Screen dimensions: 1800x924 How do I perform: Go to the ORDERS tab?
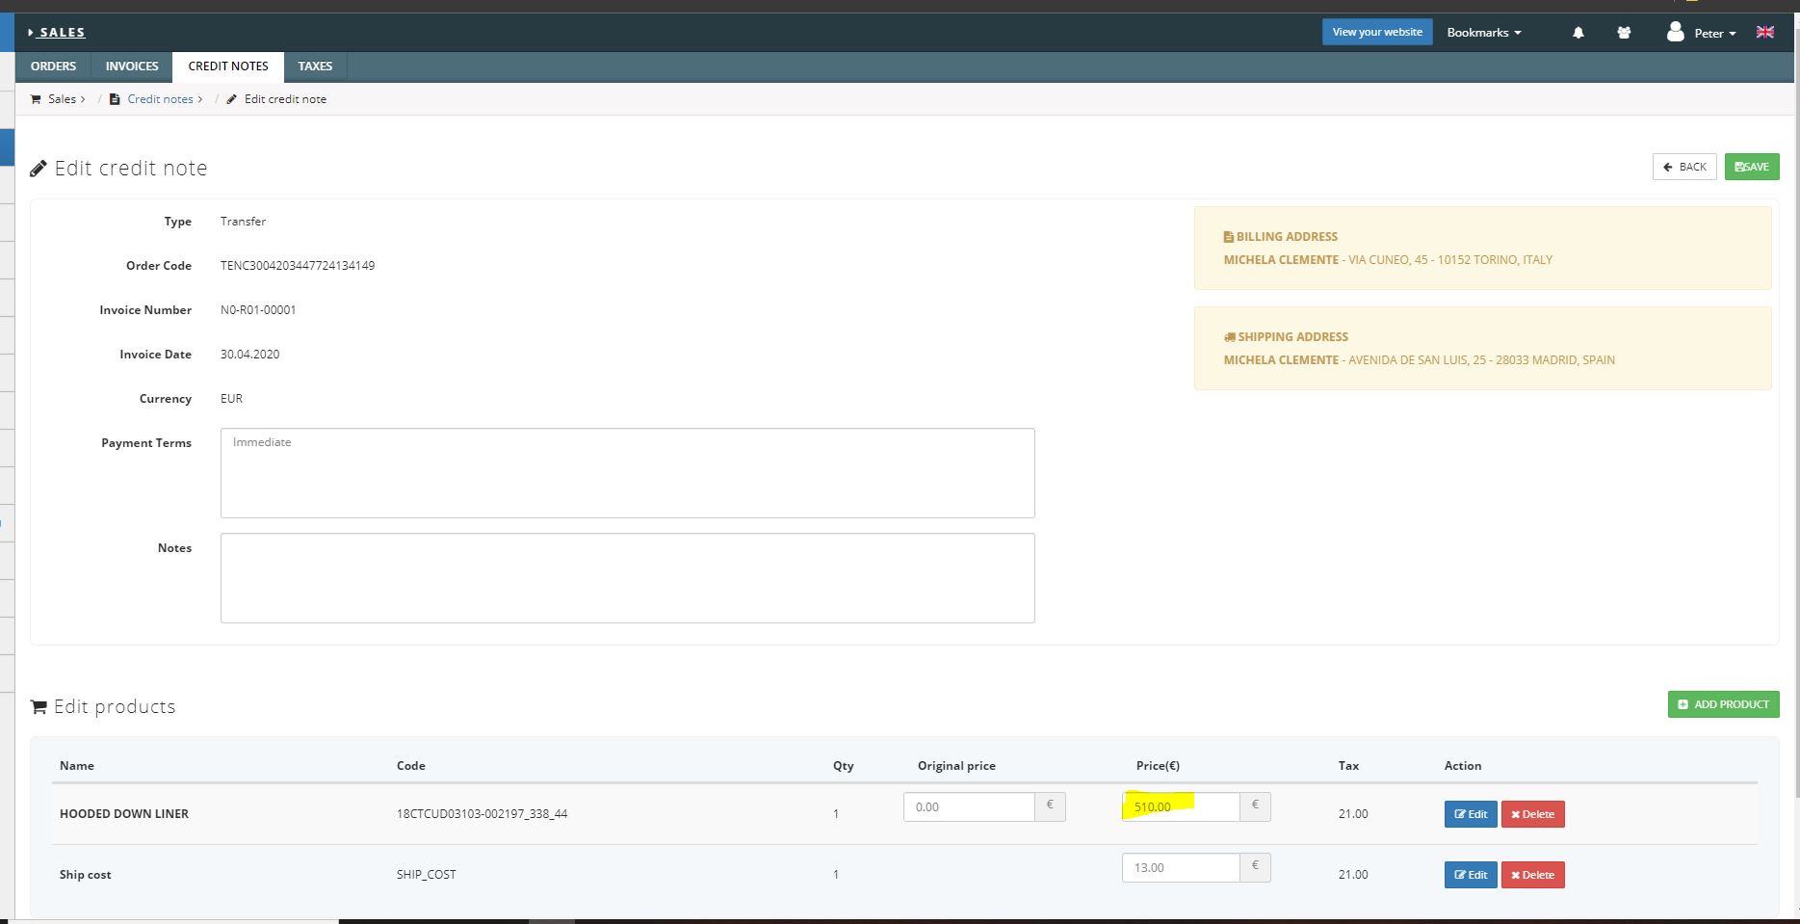(53, 66)
